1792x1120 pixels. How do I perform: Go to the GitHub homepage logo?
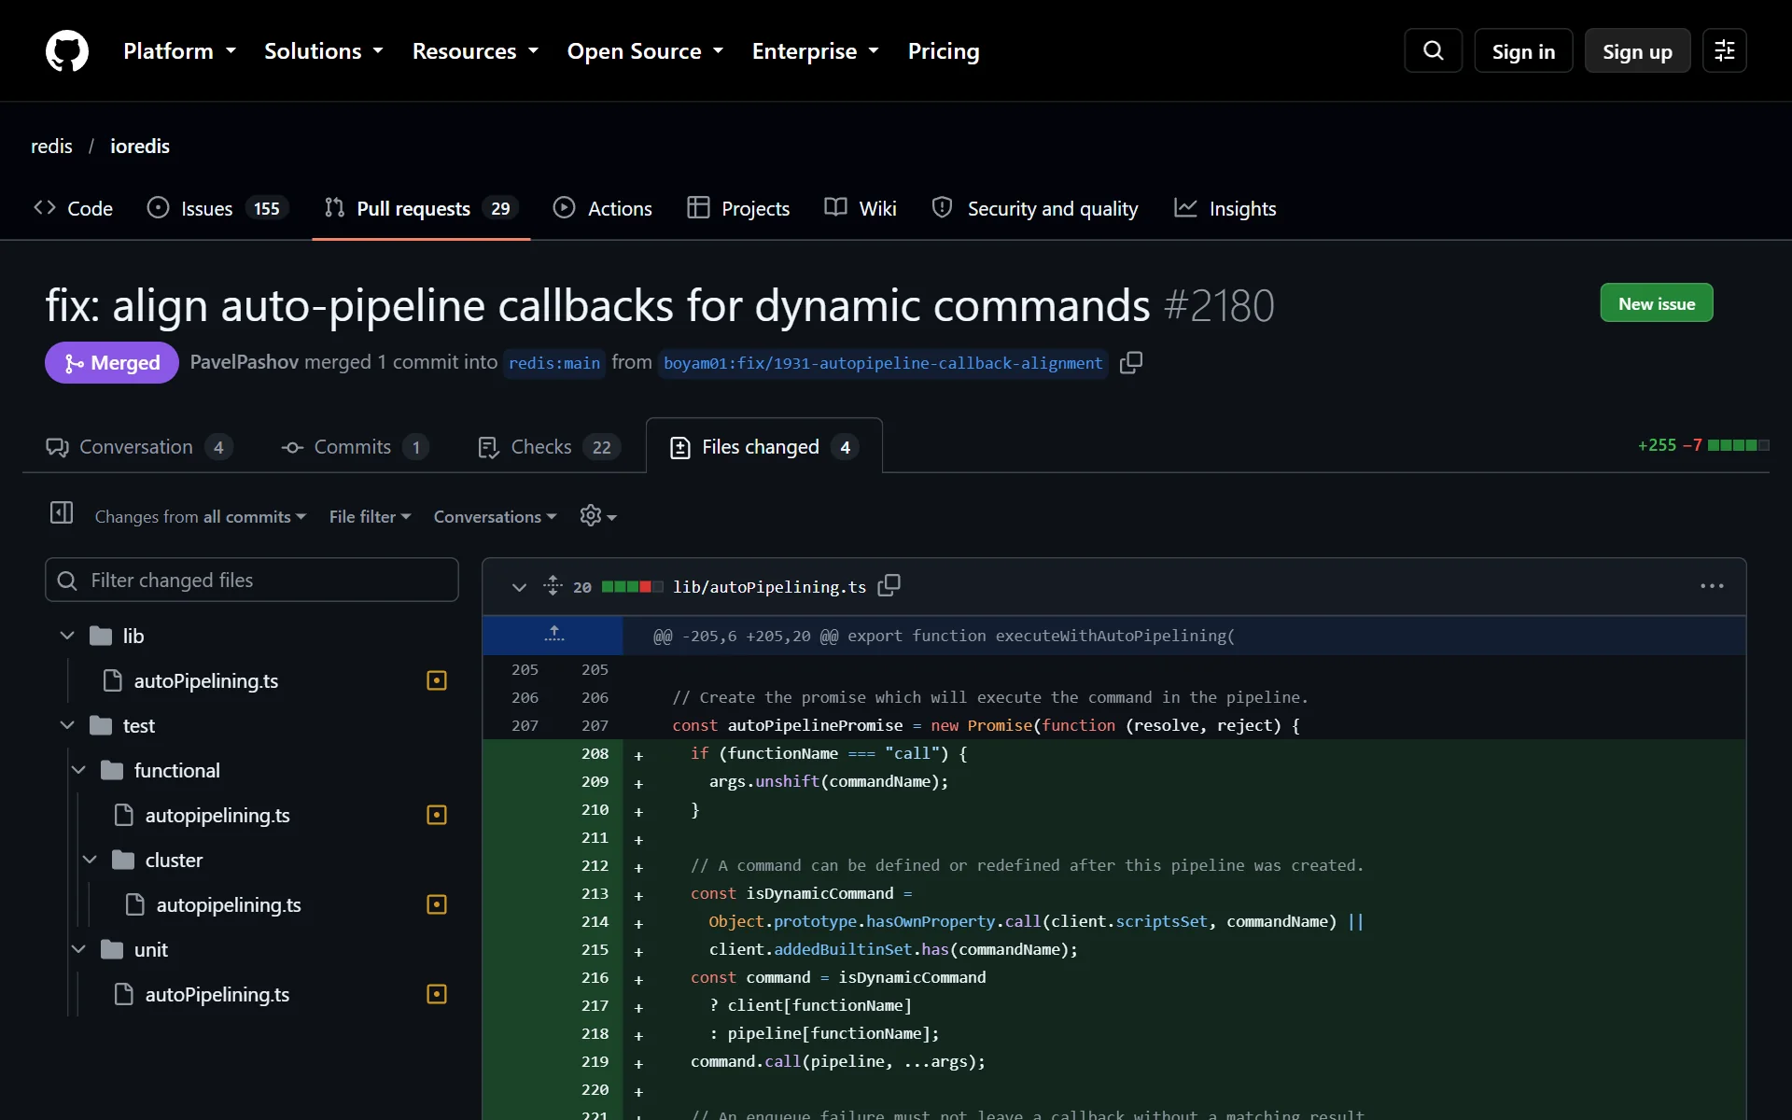(67, 50)
